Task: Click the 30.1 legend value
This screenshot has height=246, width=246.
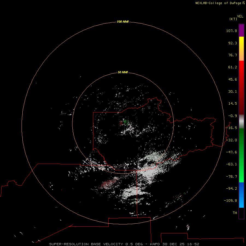Action: [233, 92]
